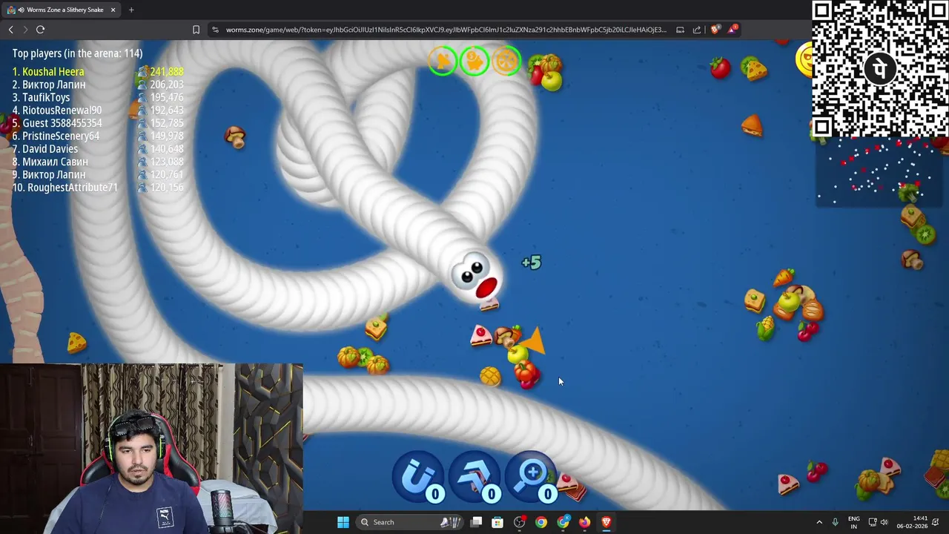Click the webcam overlay feed
Image resolution: width=949 pixels, height=534 pixels.
coord(151,448)
